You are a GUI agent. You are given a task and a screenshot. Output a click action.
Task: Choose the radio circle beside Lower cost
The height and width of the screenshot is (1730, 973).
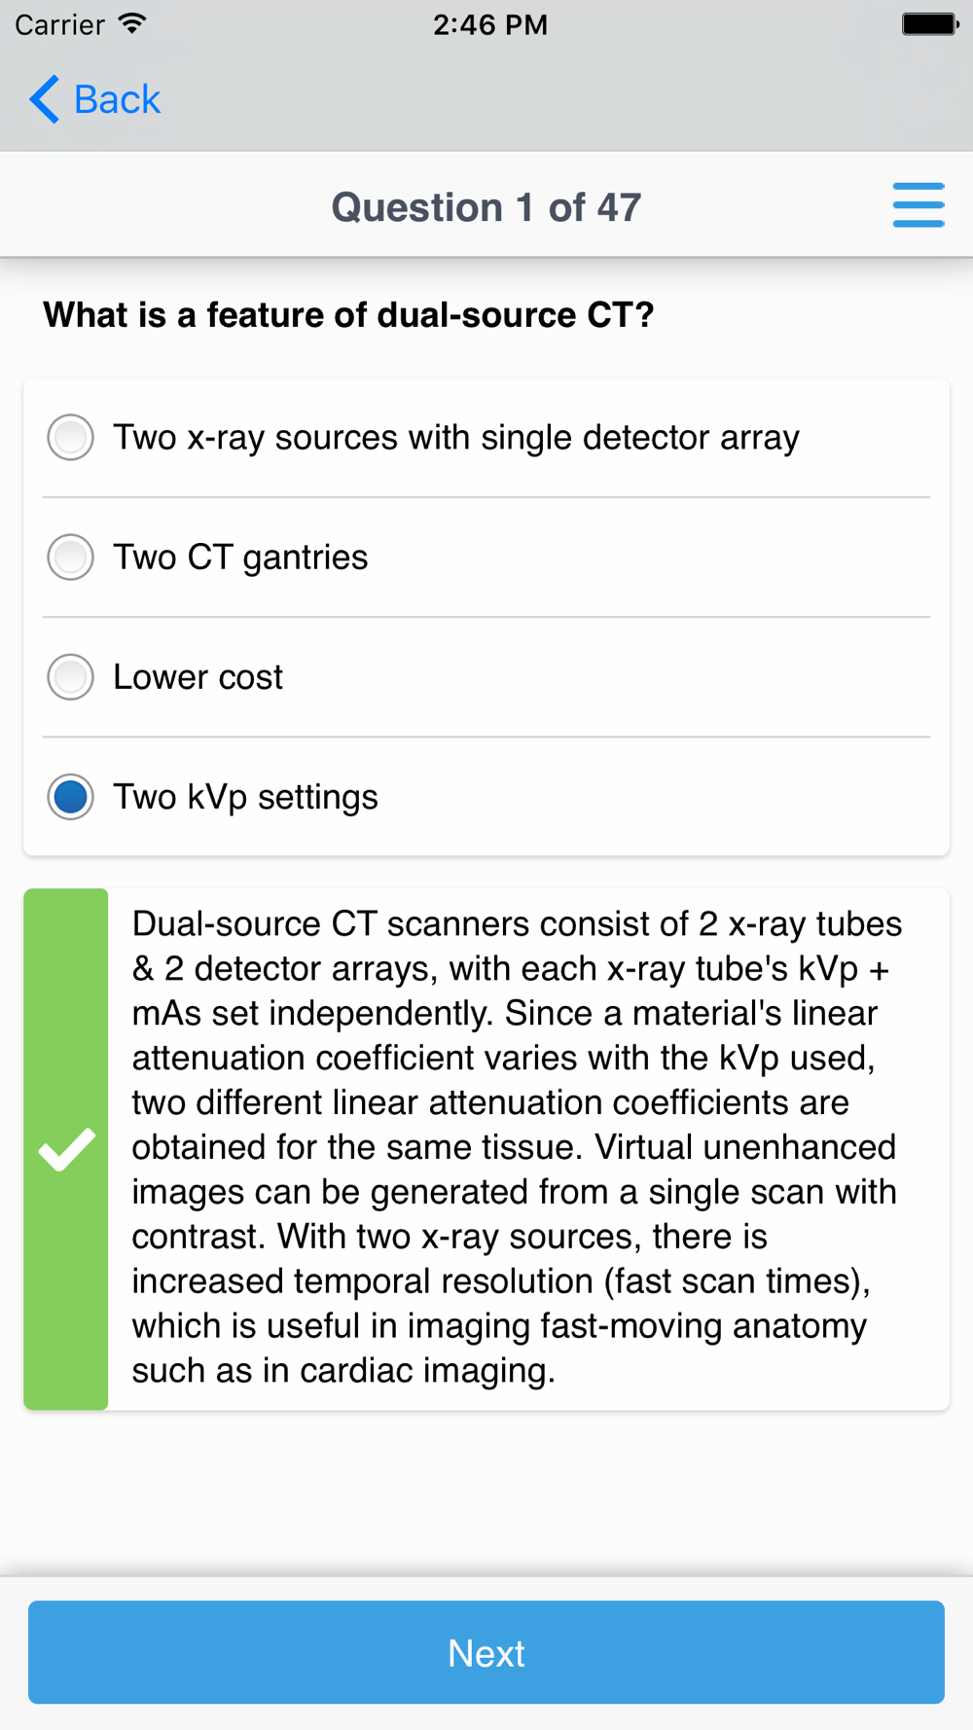[x=71, y=677]
